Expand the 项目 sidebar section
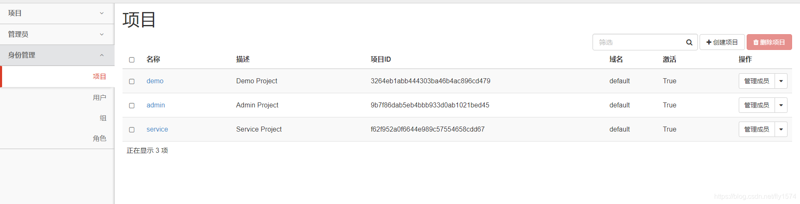800x204 pixels. coord(57,13)
